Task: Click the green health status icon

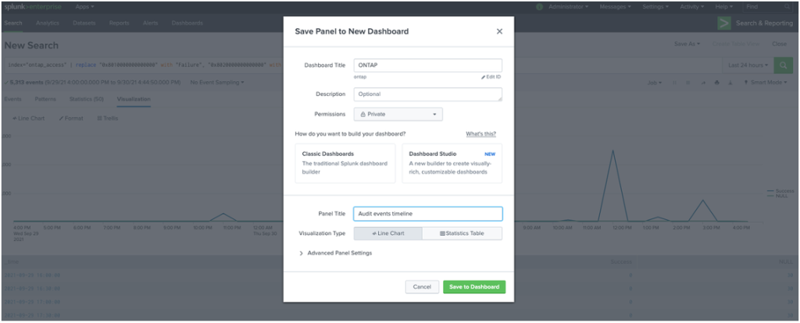Action: (540, 7)
